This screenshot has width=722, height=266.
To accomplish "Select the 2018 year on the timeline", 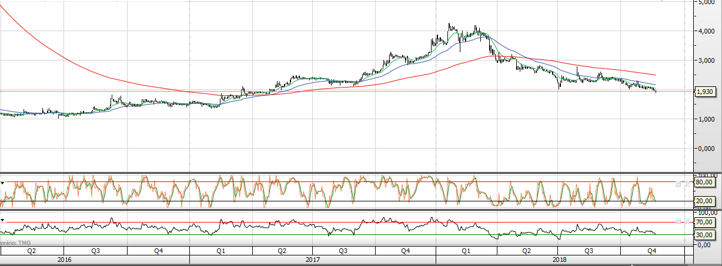I will coord(559,259).
